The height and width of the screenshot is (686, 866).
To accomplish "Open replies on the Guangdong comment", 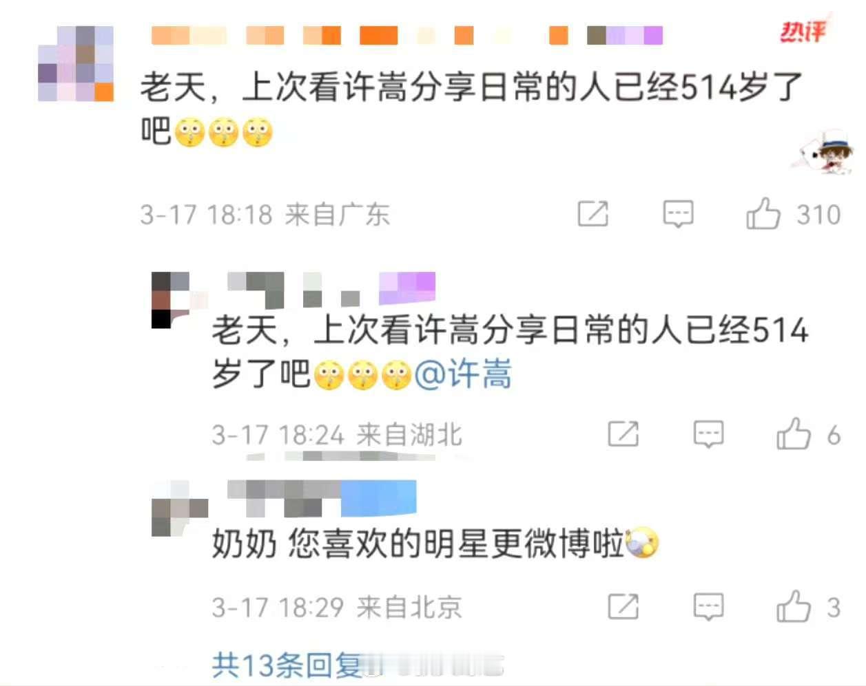I will point(678,215).
